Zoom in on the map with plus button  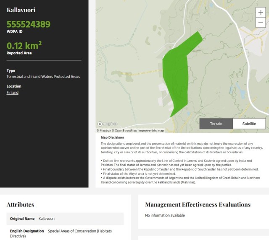pos(261,13)
